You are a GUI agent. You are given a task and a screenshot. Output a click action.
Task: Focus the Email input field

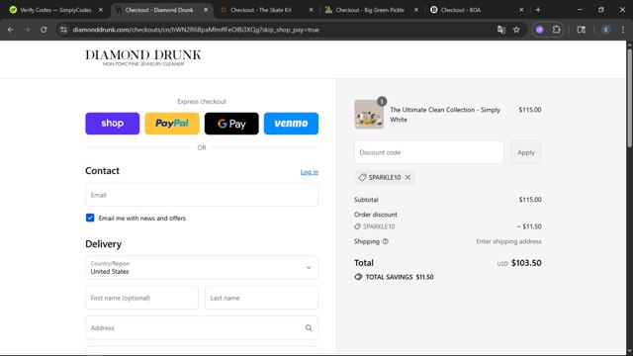tap(202, 195)
